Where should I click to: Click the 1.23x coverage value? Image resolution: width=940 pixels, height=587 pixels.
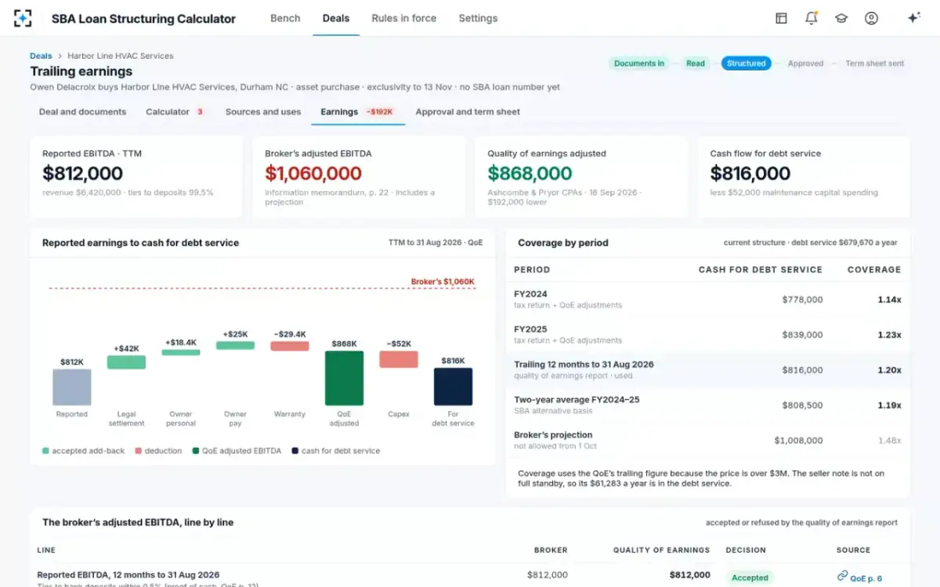889,335
